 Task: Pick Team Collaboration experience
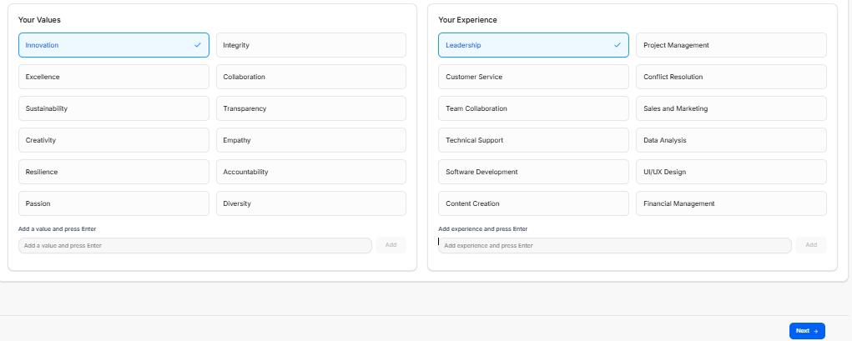click(533, 108)
